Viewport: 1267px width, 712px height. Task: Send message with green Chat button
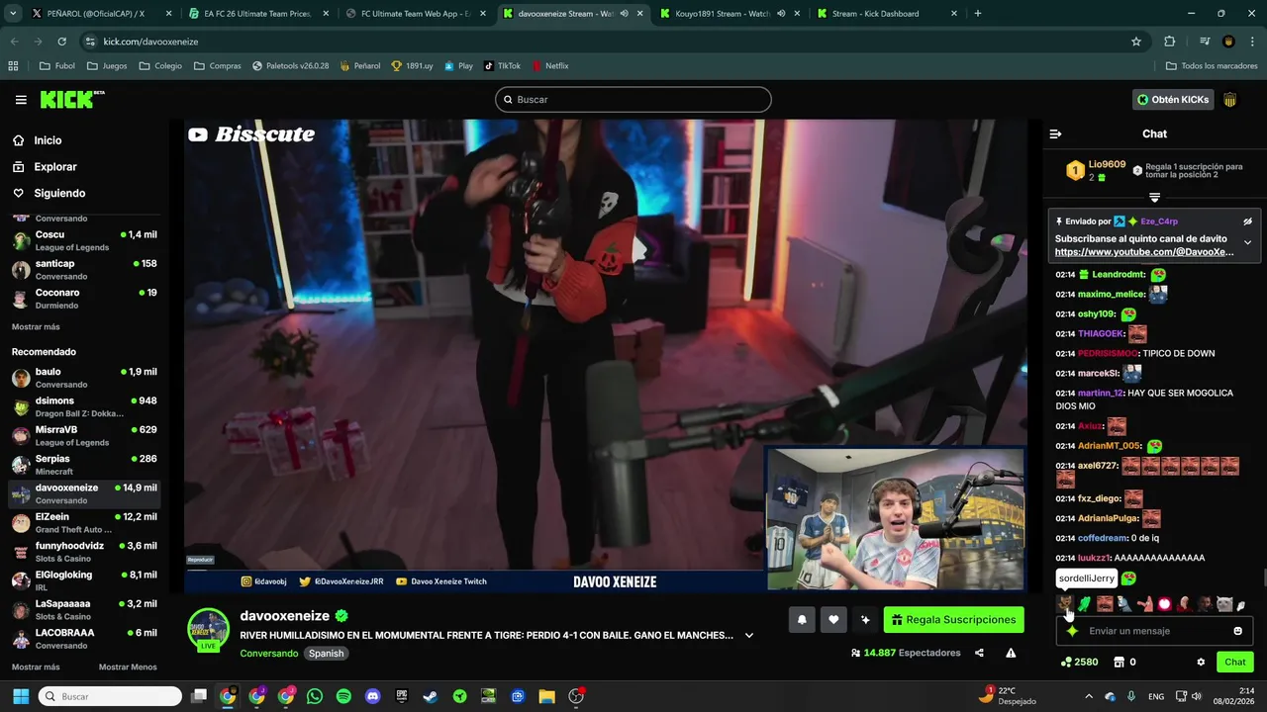point(1235,663)
